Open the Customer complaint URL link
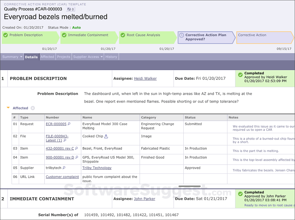The image size is (295, 220). pyautogui.click(x=62, y=177)
